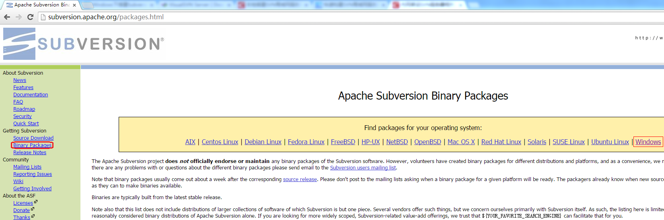Open the Binary Packages sidebar link
664x220 pixels.
32,145
